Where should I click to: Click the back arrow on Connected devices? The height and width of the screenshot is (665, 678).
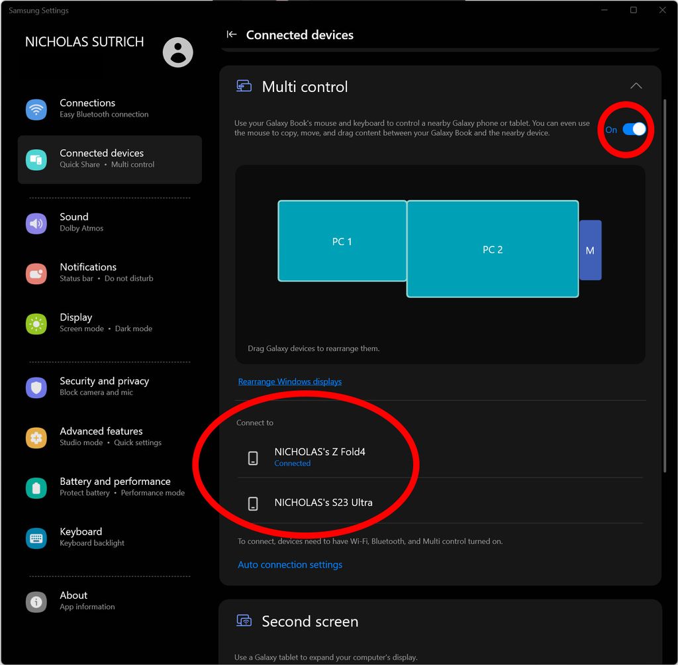click(231, 34)
